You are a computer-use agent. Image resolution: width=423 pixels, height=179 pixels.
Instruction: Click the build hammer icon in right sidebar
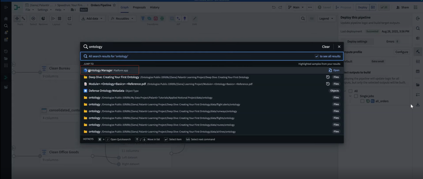[418, 51]
